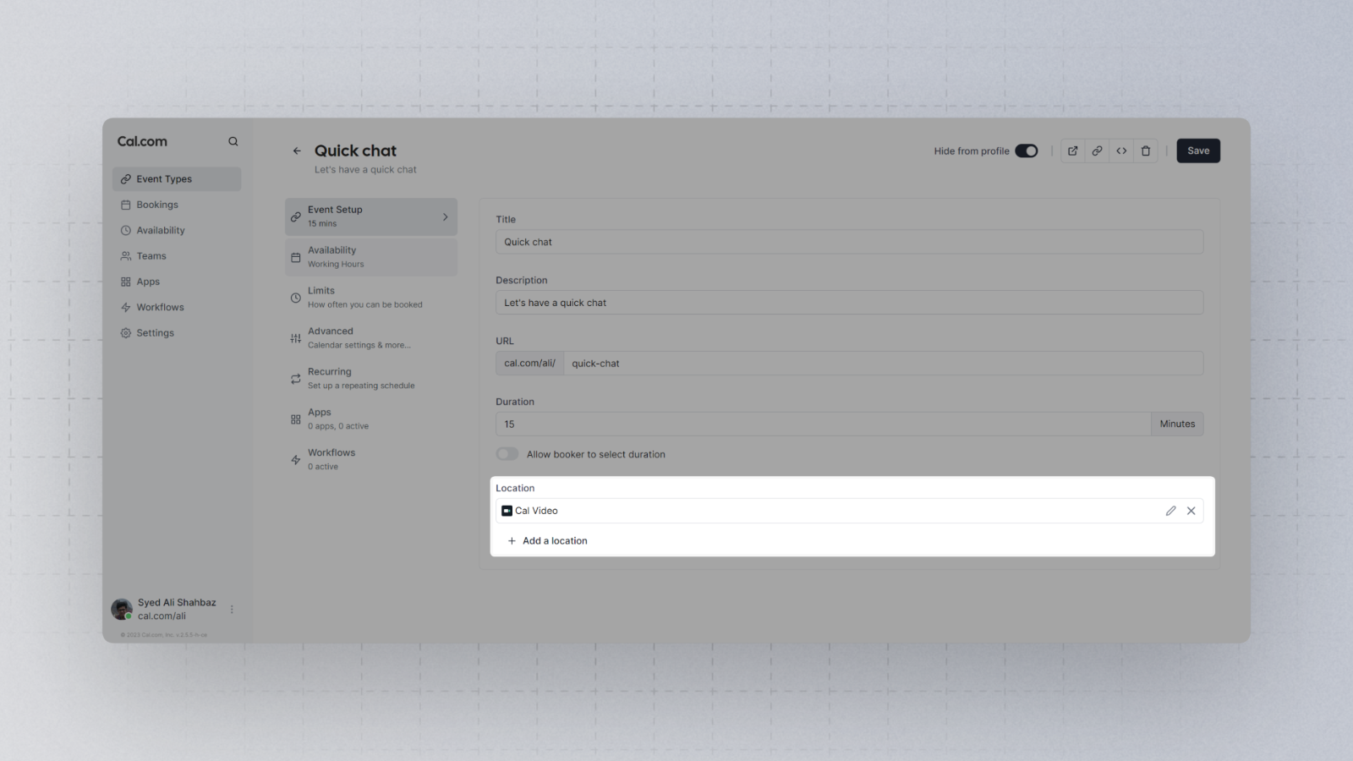Remove the Cal Video location
This screenshot has width=1353, height=761.
pos(1191,511)
